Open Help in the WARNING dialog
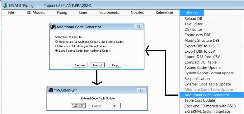Viewport: 244px width, 114px height. coord(113,106)
